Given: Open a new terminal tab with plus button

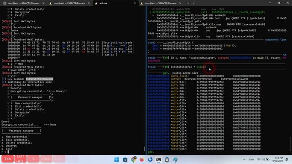Looking at the screenshot, I should point(188,3).
